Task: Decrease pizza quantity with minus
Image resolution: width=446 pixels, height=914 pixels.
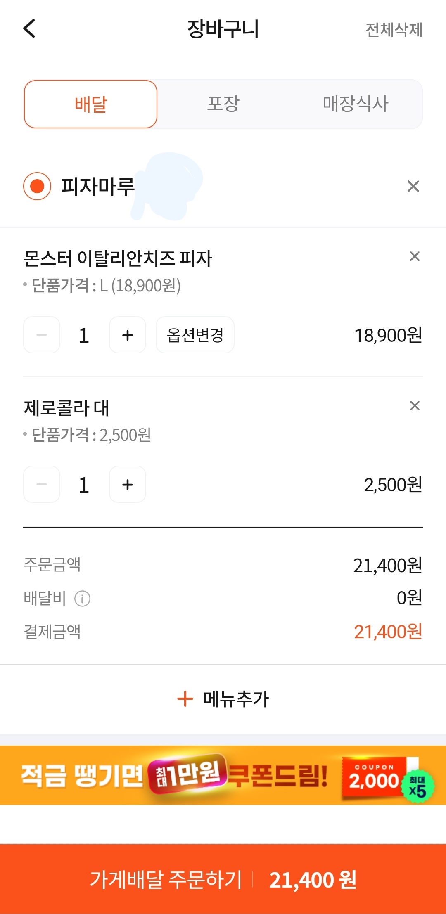Action: click(x=42, y=335)
